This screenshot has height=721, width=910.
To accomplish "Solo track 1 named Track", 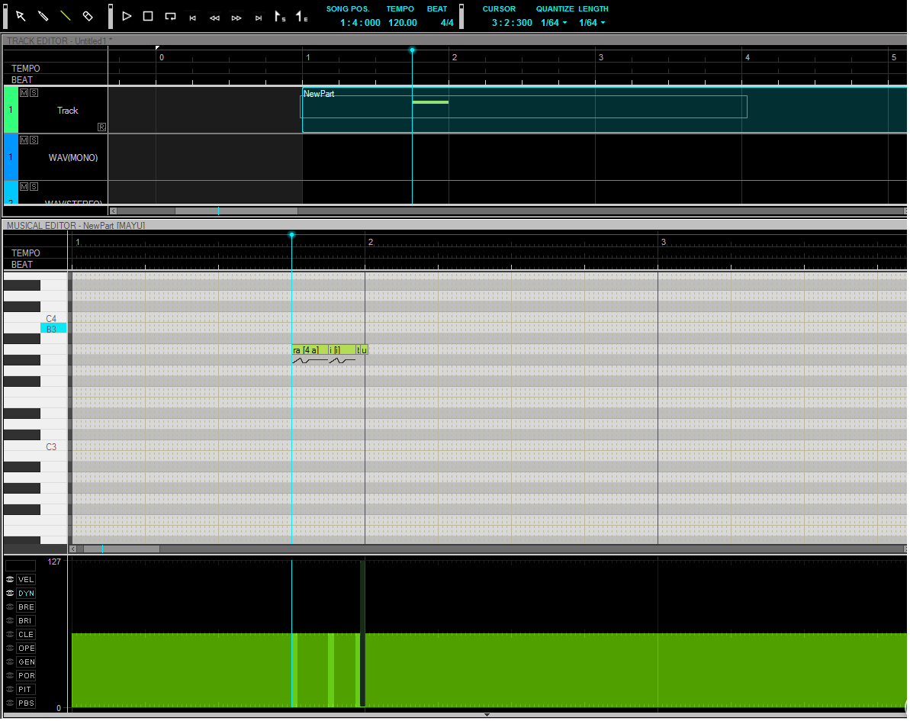I will pos(34,93).
